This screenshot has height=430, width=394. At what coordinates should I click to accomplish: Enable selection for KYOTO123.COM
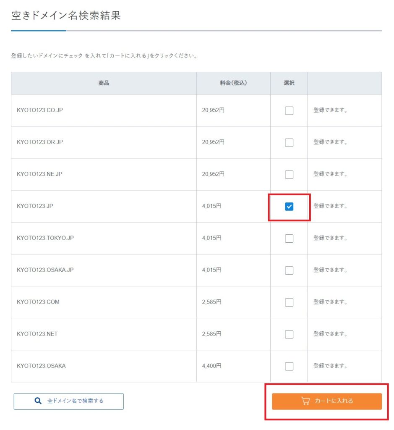coord(289,302)
